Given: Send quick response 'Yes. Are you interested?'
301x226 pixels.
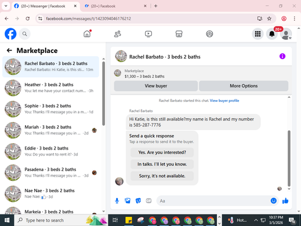Looking at the screenshot, I should (x=162, y=152).
